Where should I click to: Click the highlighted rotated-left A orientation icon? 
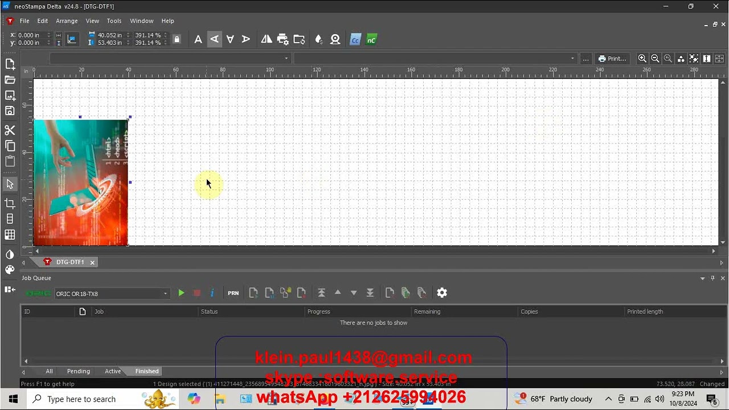click(214, 39)
